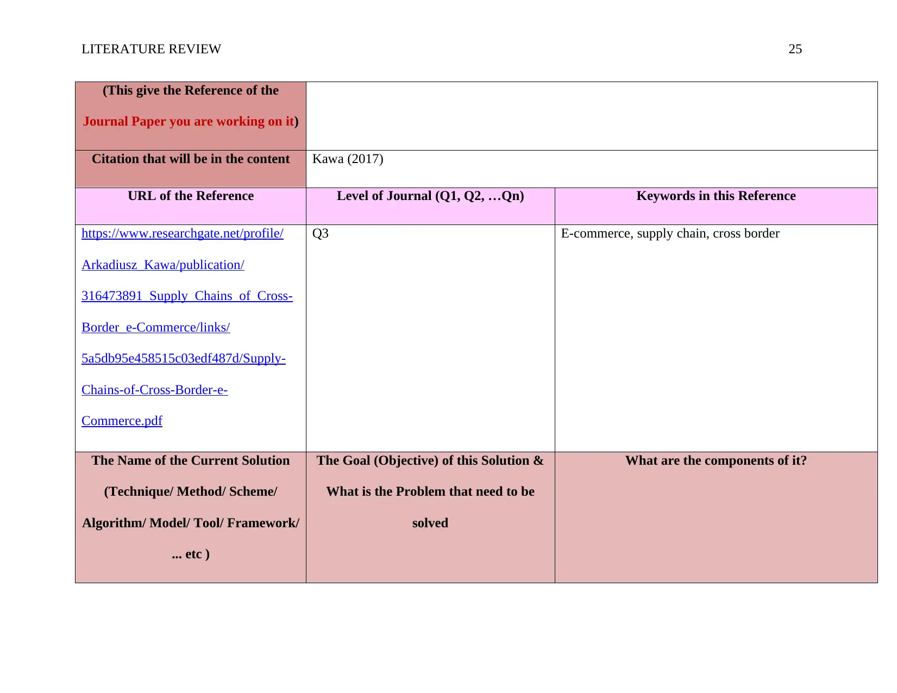
Task: Click the 316473891_Supply_Chains_of_Cross- link line
Action: tap(187, 296)
